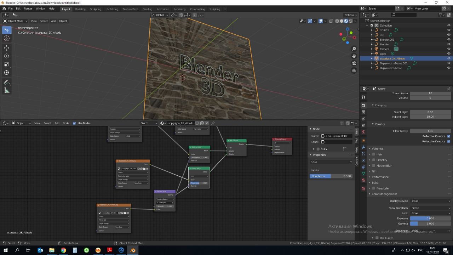Adjust the Exposure slider
The width and height of the screenshot is (453, 255).
(430, 218)
